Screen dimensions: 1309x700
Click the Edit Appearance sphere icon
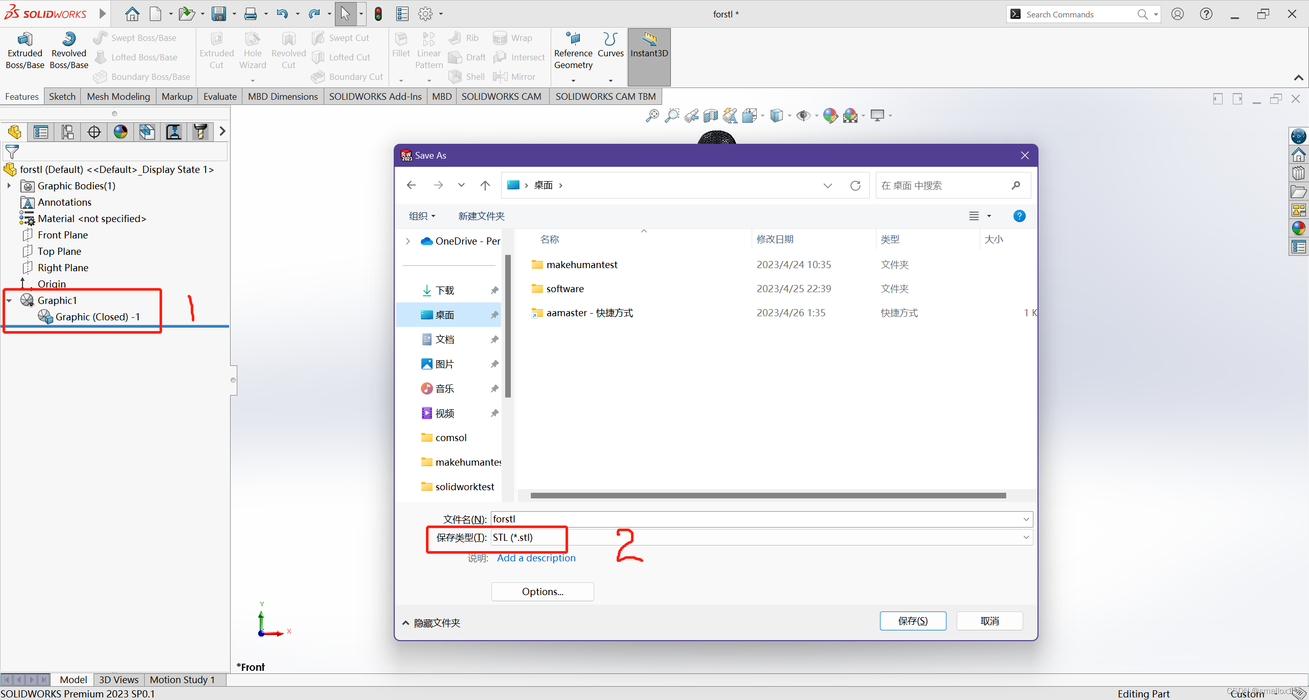[830, 115]
